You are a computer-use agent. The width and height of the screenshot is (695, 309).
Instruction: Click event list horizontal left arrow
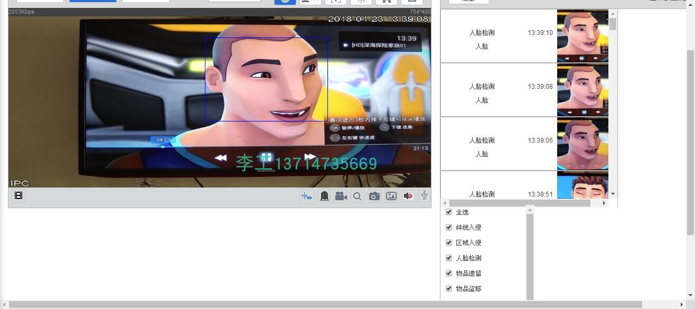[x=445, y=203]
